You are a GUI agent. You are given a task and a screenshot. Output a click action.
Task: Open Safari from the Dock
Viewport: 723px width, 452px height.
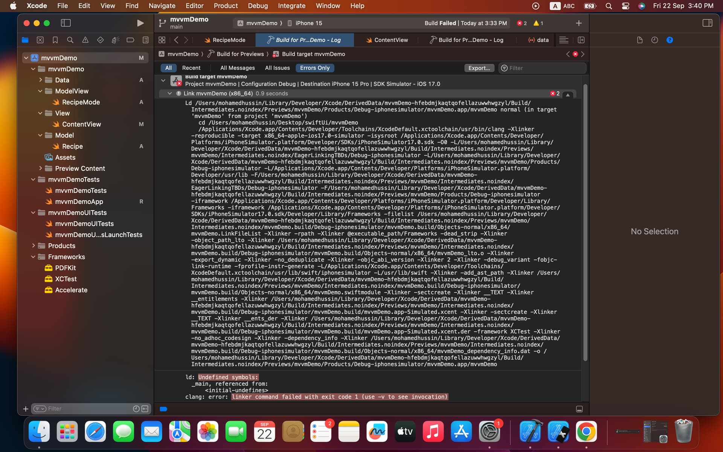coord(95,432)
